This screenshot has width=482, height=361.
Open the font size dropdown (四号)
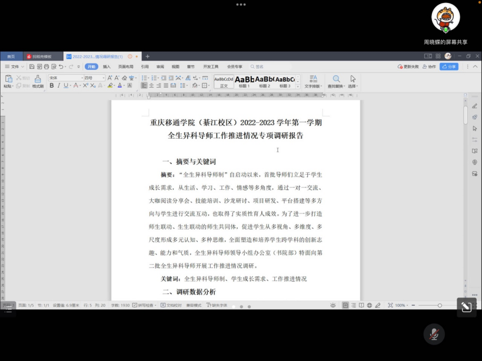coord(94,78)
